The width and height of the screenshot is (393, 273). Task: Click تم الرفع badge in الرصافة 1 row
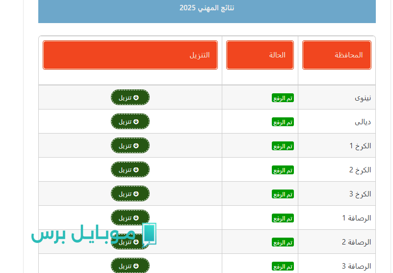click(283, 218)
